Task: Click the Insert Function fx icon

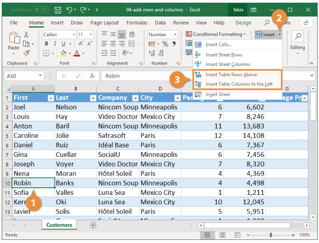Action: pos(92,76)
